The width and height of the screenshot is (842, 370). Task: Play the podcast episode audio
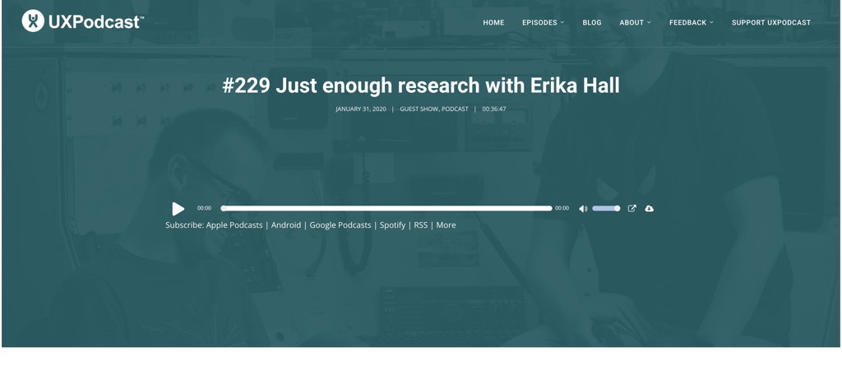[178, 209]
